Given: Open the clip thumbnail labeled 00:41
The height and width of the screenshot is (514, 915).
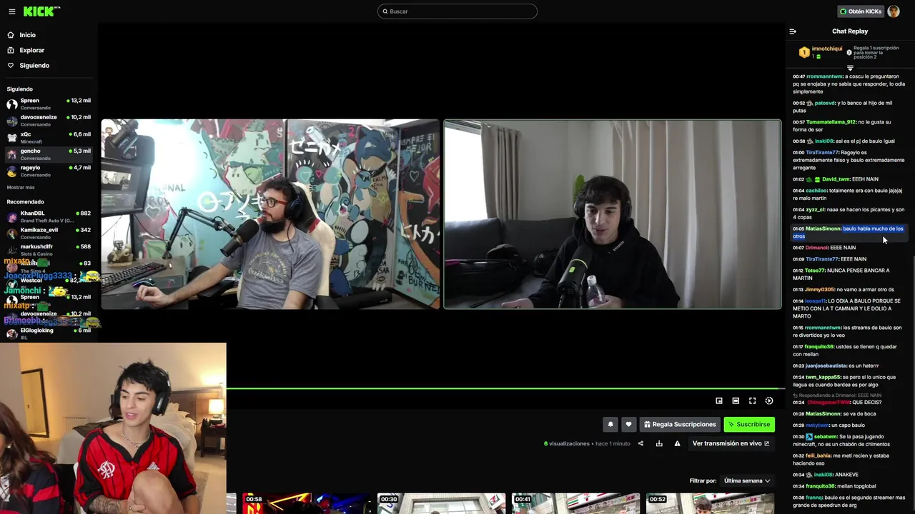Looking at the screenshot, I should 575,503.
